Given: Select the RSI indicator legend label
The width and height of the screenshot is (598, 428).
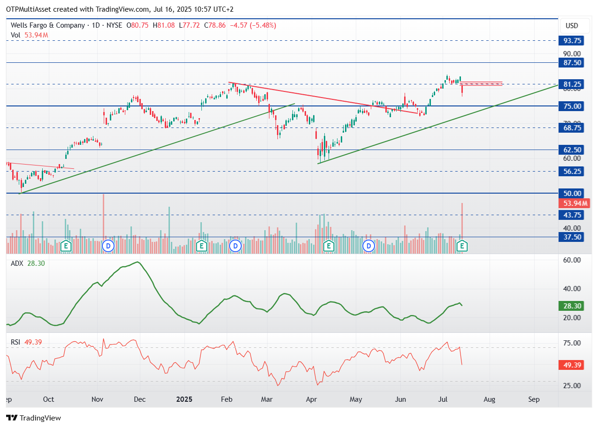Looking at the screenshot, I should (x=16, y=342).
